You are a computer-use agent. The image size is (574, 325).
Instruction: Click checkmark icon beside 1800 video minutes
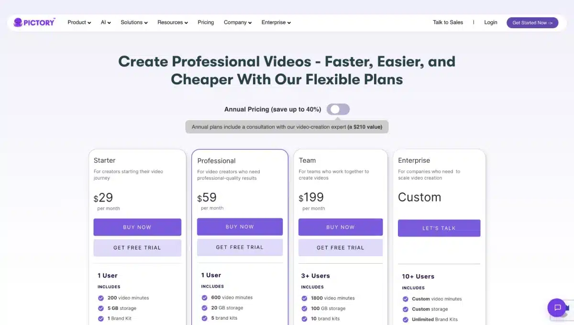coord(305,298)
